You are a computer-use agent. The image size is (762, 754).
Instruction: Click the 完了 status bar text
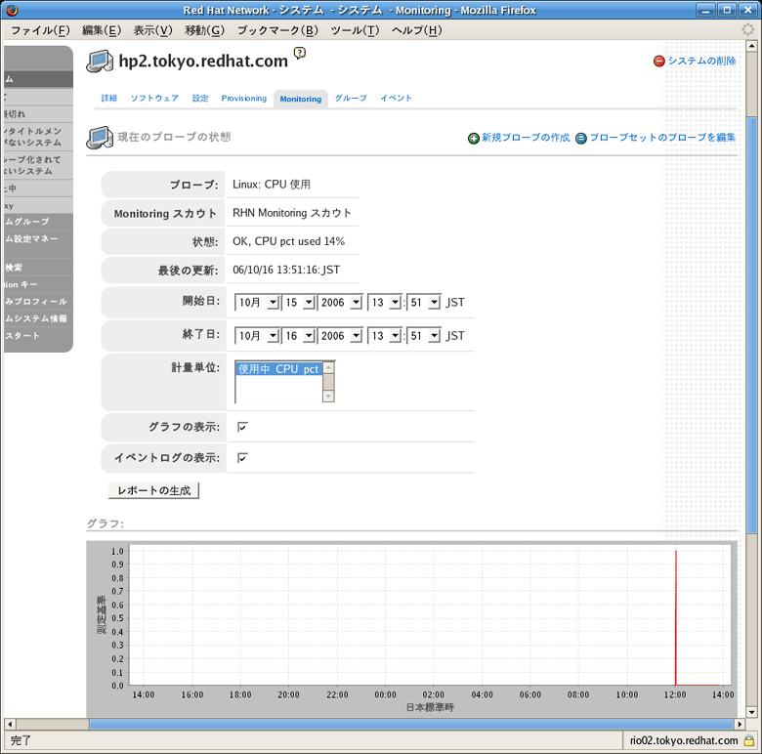tap(21, 741)
